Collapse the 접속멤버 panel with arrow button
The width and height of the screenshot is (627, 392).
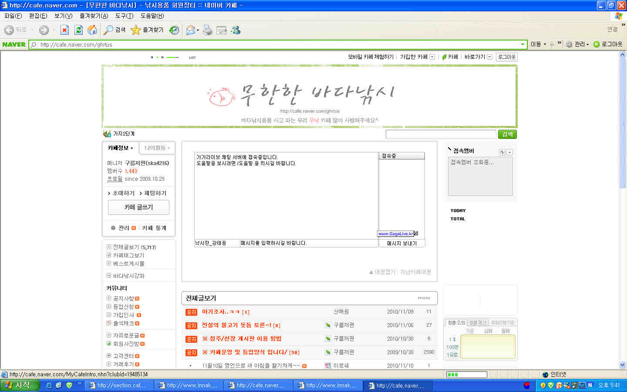[510, 152]
